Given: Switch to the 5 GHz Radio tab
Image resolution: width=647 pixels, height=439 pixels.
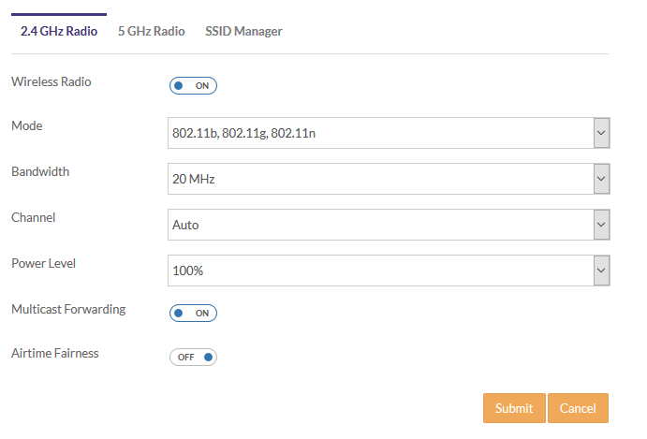Looking at the screenshot, I should pyautogui.click(x=151, y=31).
